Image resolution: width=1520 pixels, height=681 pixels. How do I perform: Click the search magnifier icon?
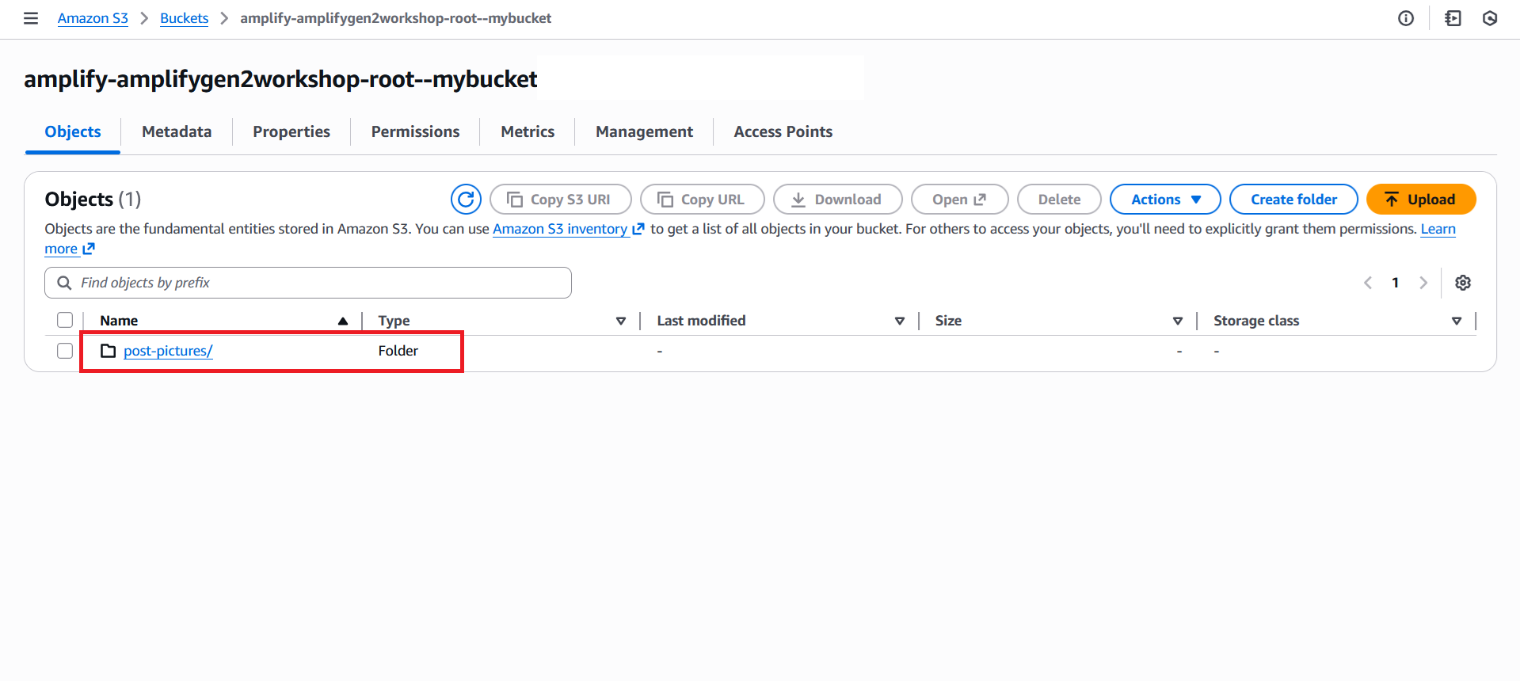click(64, 283)
